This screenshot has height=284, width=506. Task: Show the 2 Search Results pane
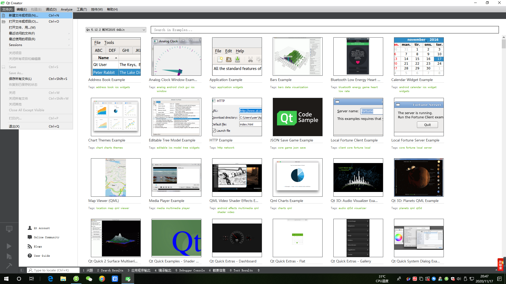point(110,270)
